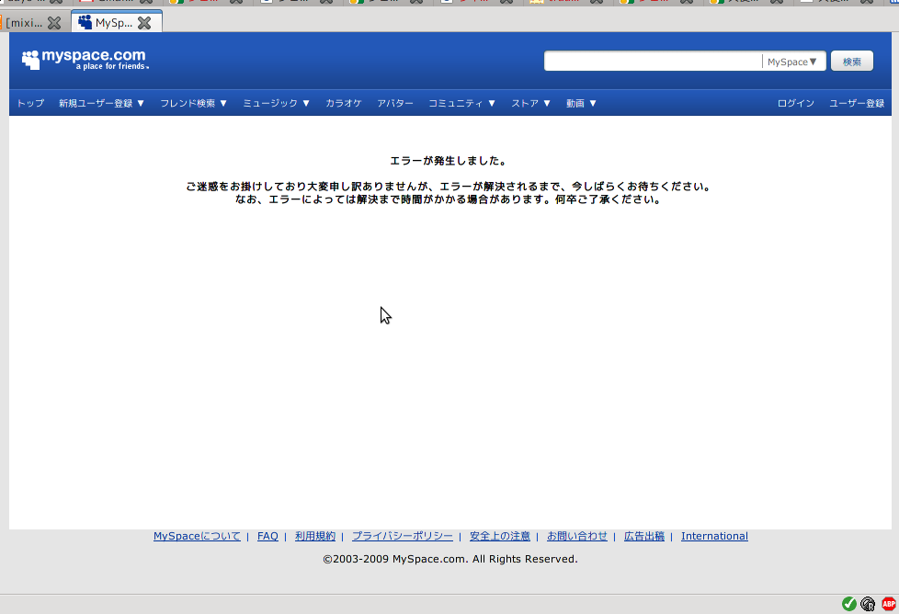Open the 利用規約 footer link

[315, 536]
